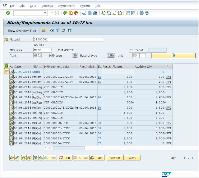This screenshot has width=199, height=178.
Task: Click exception link 10 for order 00001000169/ZCCA
Action: [x=99, y=97]
